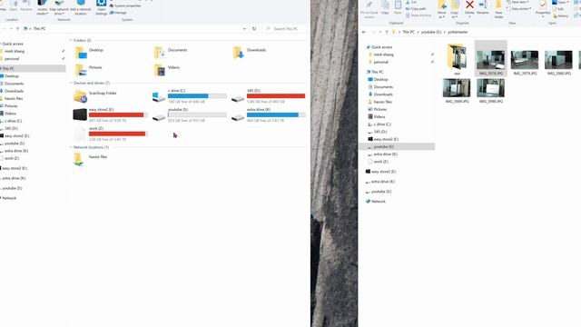
Task: Select the c drive (C:) tile in Devices and drives
Action: pyautogui.click(x=190, y=96)
